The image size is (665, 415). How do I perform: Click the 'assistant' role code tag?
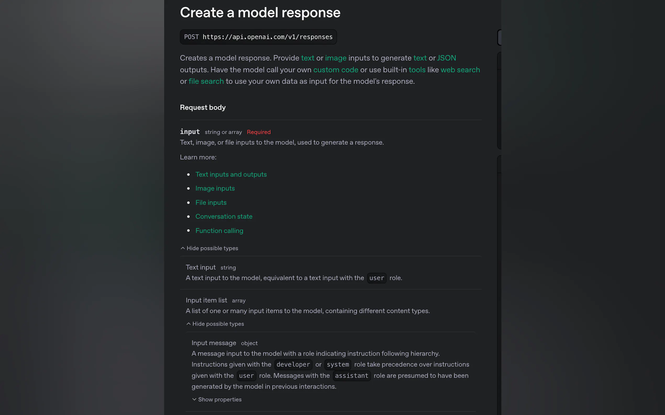[351, 376]
